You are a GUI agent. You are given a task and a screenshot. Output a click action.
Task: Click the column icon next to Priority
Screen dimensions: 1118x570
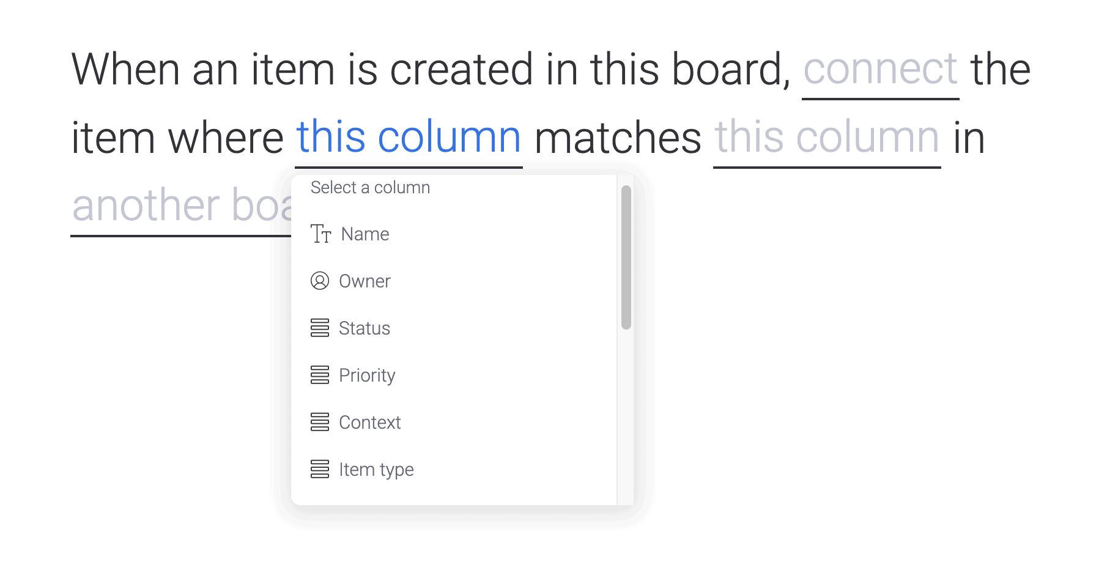coord(320,375)
